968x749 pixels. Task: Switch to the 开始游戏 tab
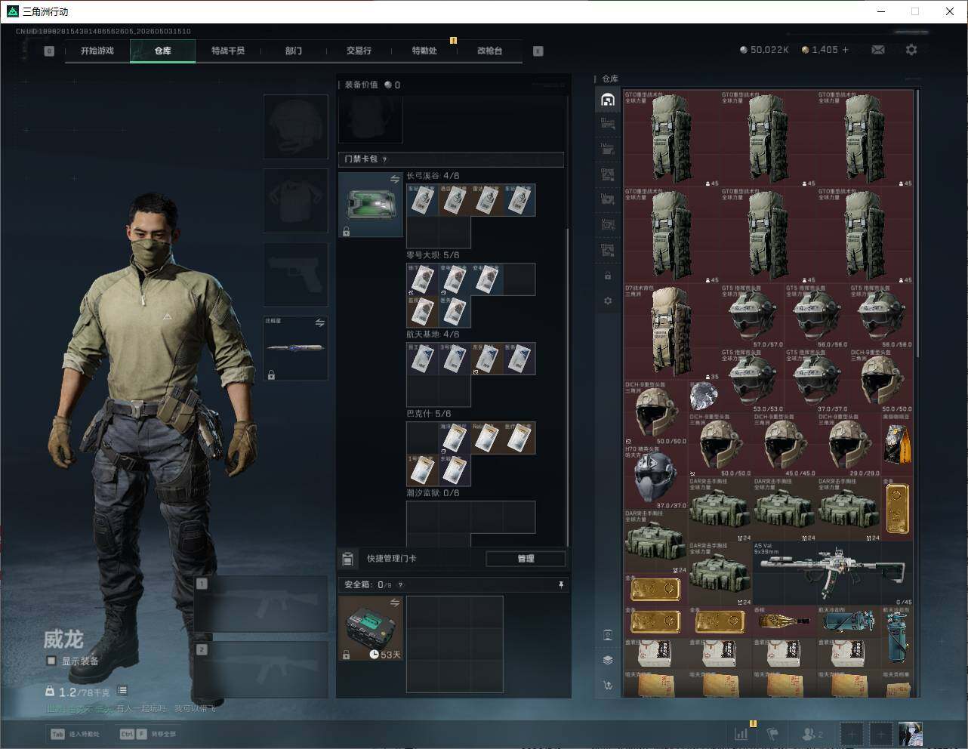[x=97, y=51]
